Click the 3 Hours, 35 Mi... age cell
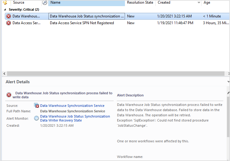230x161 pixels. tap(216, 23)
